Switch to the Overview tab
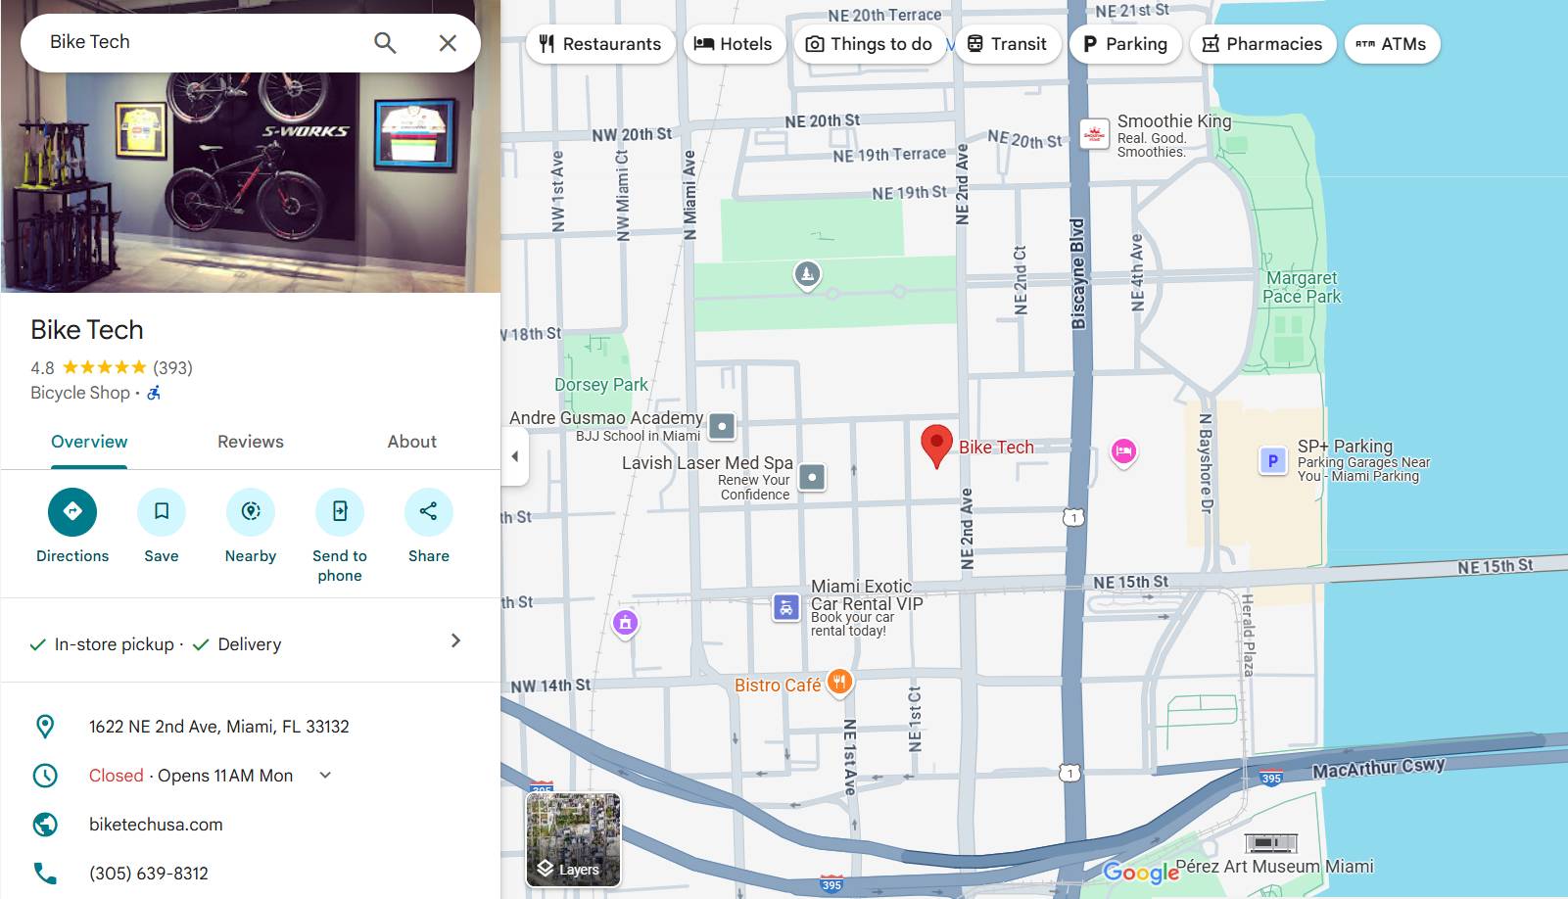This screenshot has width=1568, height=899. (89, 442)
